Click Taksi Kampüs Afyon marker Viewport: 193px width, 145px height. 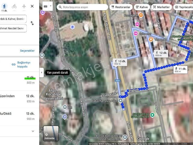click(x=121, y=101)
